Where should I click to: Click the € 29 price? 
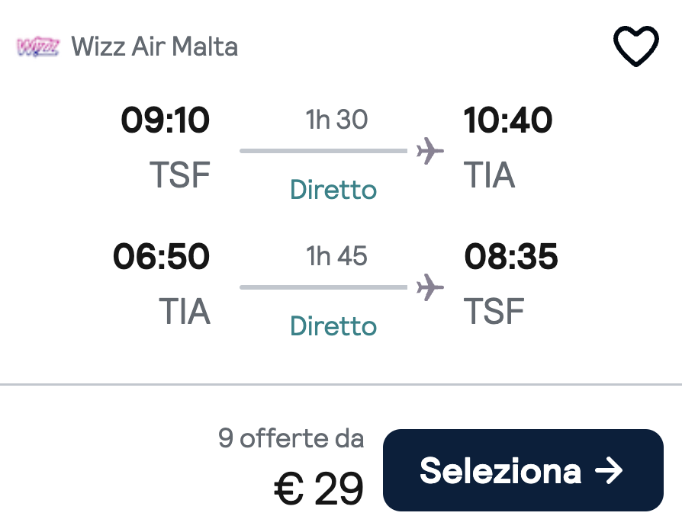pyautogui.click(x=319, y=489)
